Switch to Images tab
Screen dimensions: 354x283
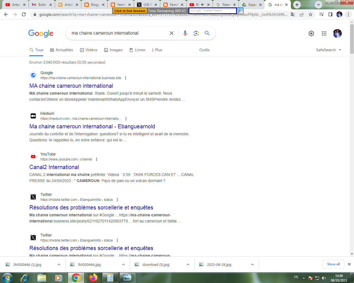113,50
